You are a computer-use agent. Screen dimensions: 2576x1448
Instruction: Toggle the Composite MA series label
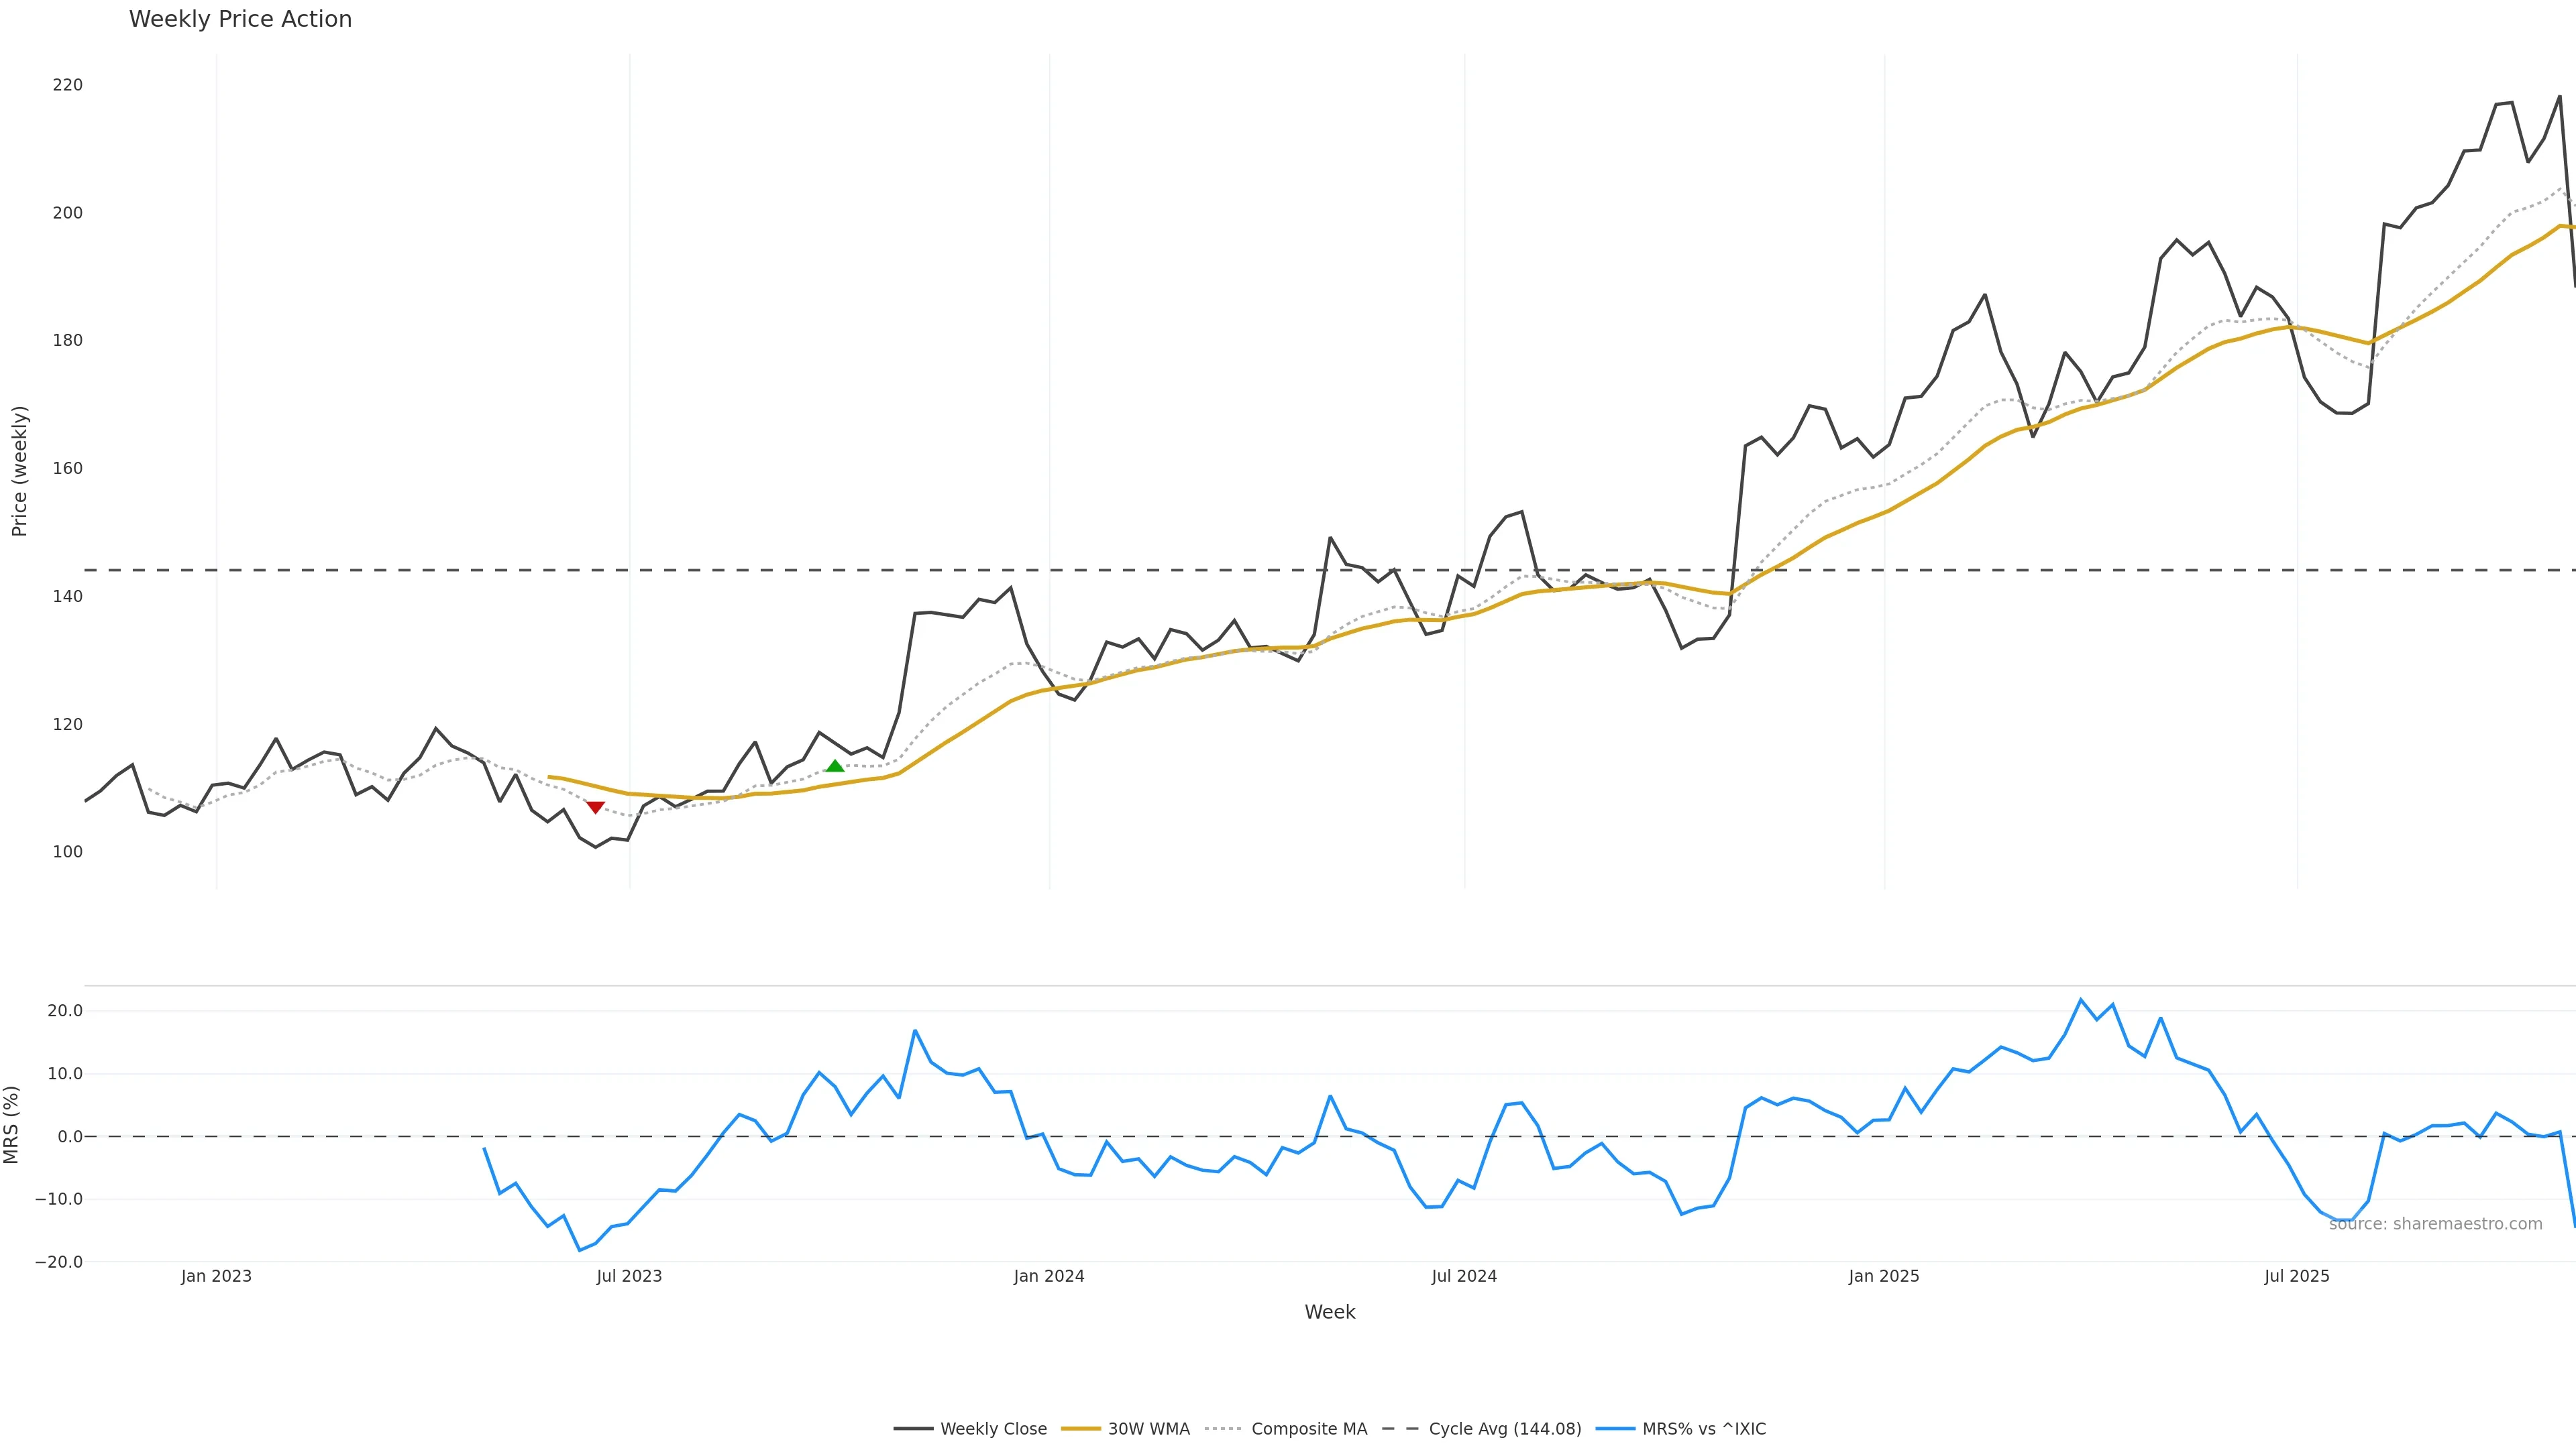(1308, 1429)
